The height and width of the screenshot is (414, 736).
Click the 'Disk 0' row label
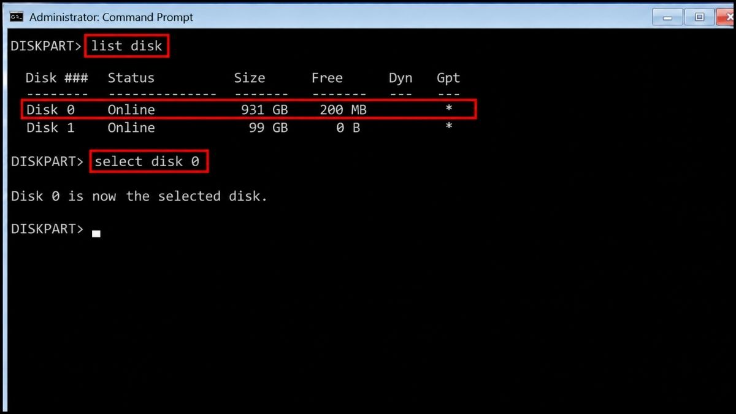[x=49, y=110]
